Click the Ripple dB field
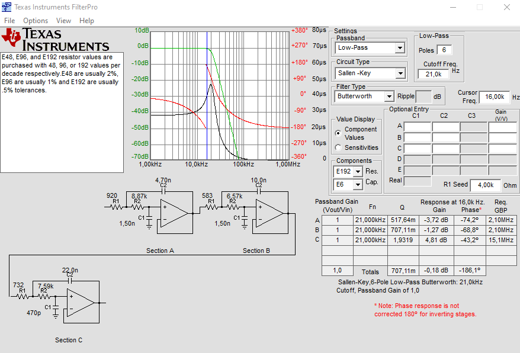The height and width of the screenshot is (353, 520). pos(423,97)
